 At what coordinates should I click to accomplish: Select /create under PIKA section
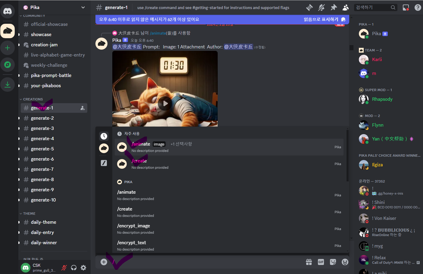click(229, 212)
